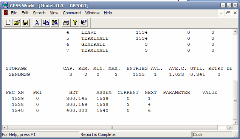Click the ENTRIES value 1535
The height and width of the screenshot is (139, 240).
139,74
